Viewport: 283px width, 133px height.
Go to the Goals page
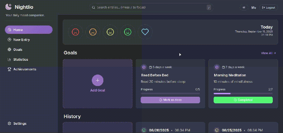point(18,49)
